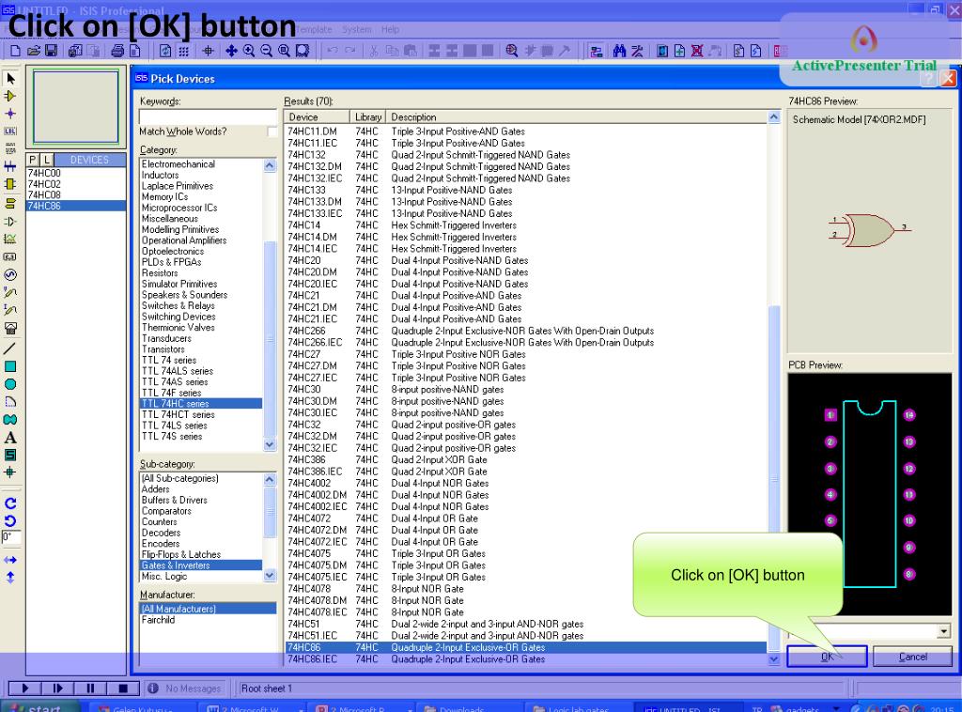This screenshot has height=712, width=962.
Task: Select the Flip-Flops & Latches sub-category
Action: [202, 554]
